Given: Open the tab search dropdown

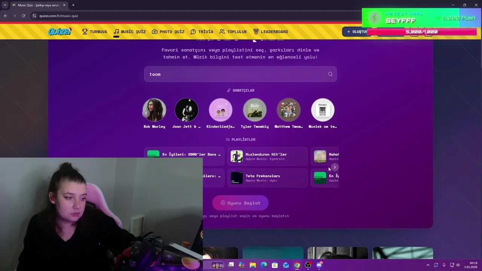Looking at the screenshot, I should click(x=5, y=5).
